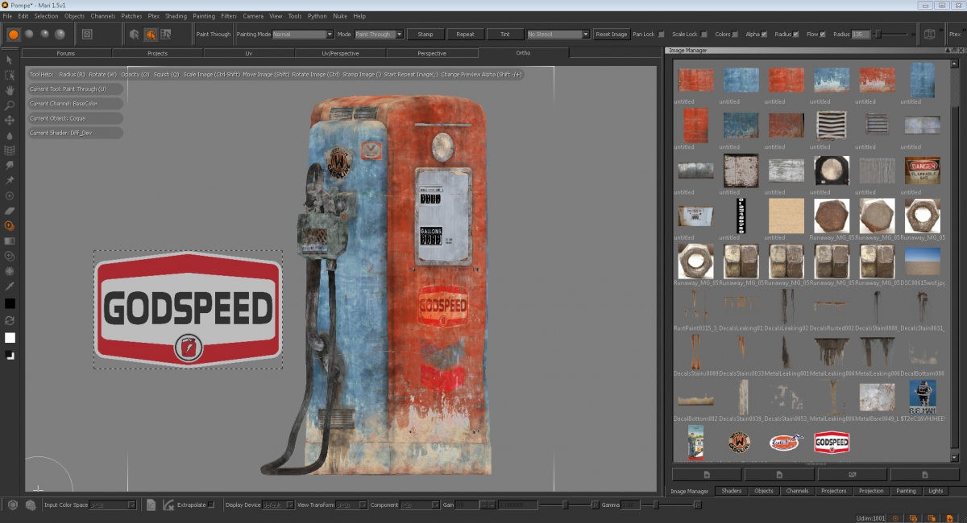Open the Display Device dropdown

277,504
